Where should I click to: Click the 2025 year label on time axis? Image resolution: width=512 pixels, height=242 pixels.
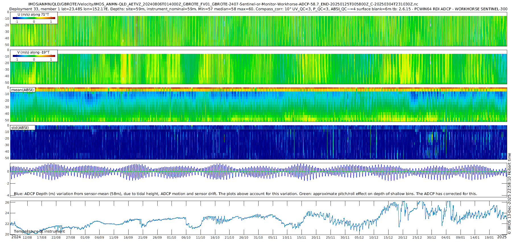tap(502, 237)
